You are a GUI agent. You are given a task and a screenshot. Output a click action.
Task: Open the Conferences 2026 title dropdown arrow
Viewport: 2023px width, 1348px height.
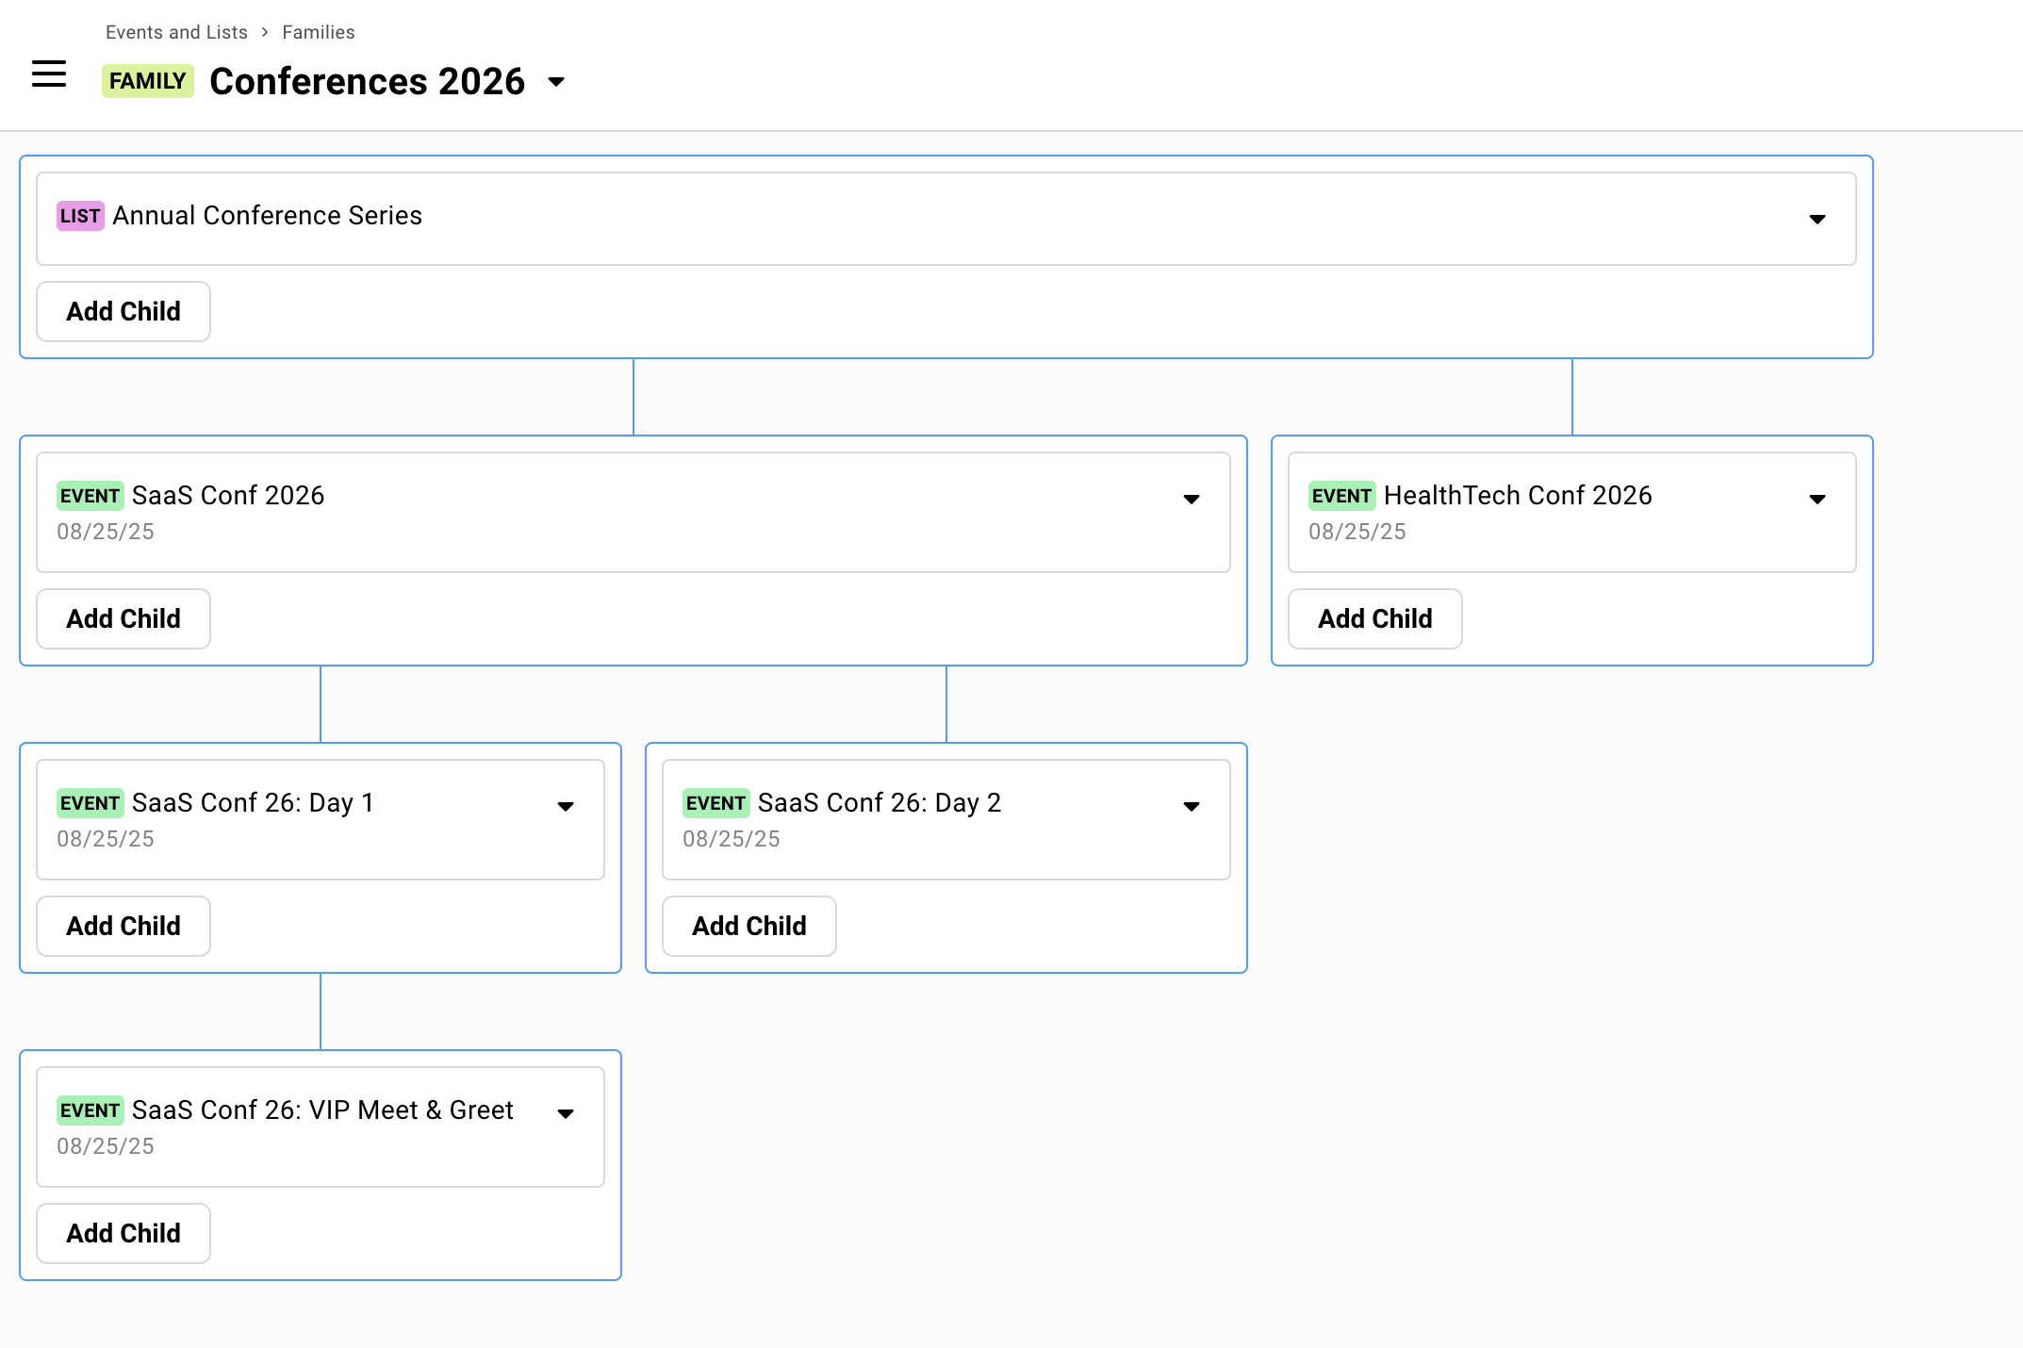coord(556,82)
